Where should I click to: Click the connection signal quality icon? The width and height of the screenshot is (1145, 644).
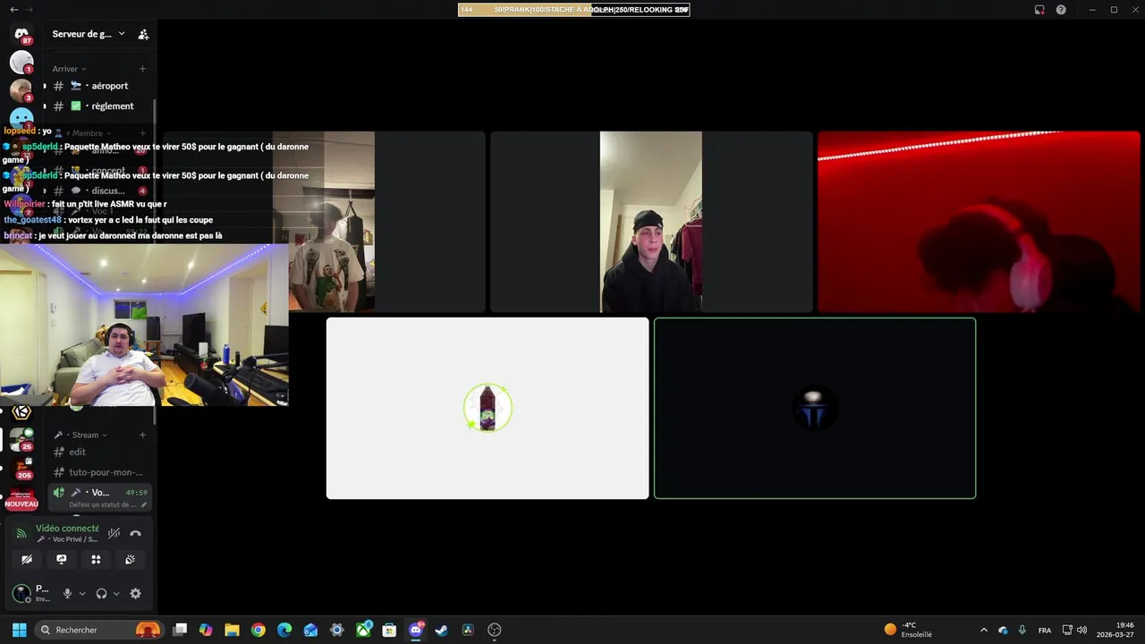[21, 533]
